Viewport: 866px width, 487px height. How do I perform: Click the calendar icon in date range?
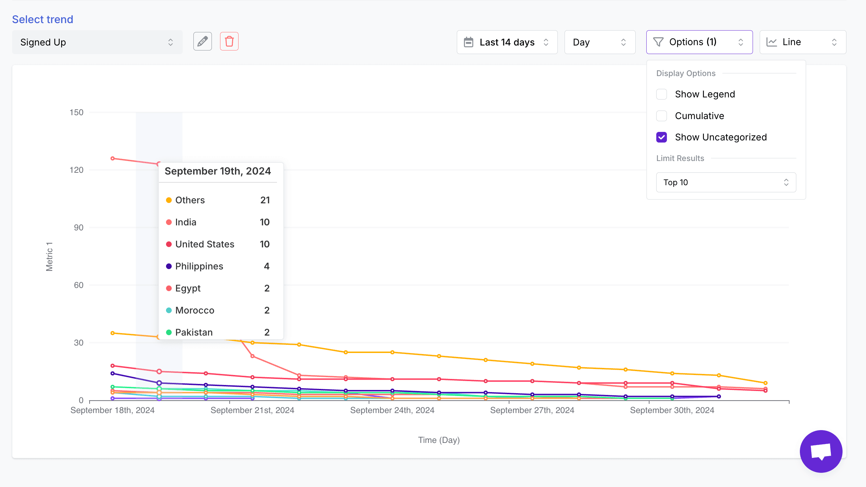pos(469,42)
